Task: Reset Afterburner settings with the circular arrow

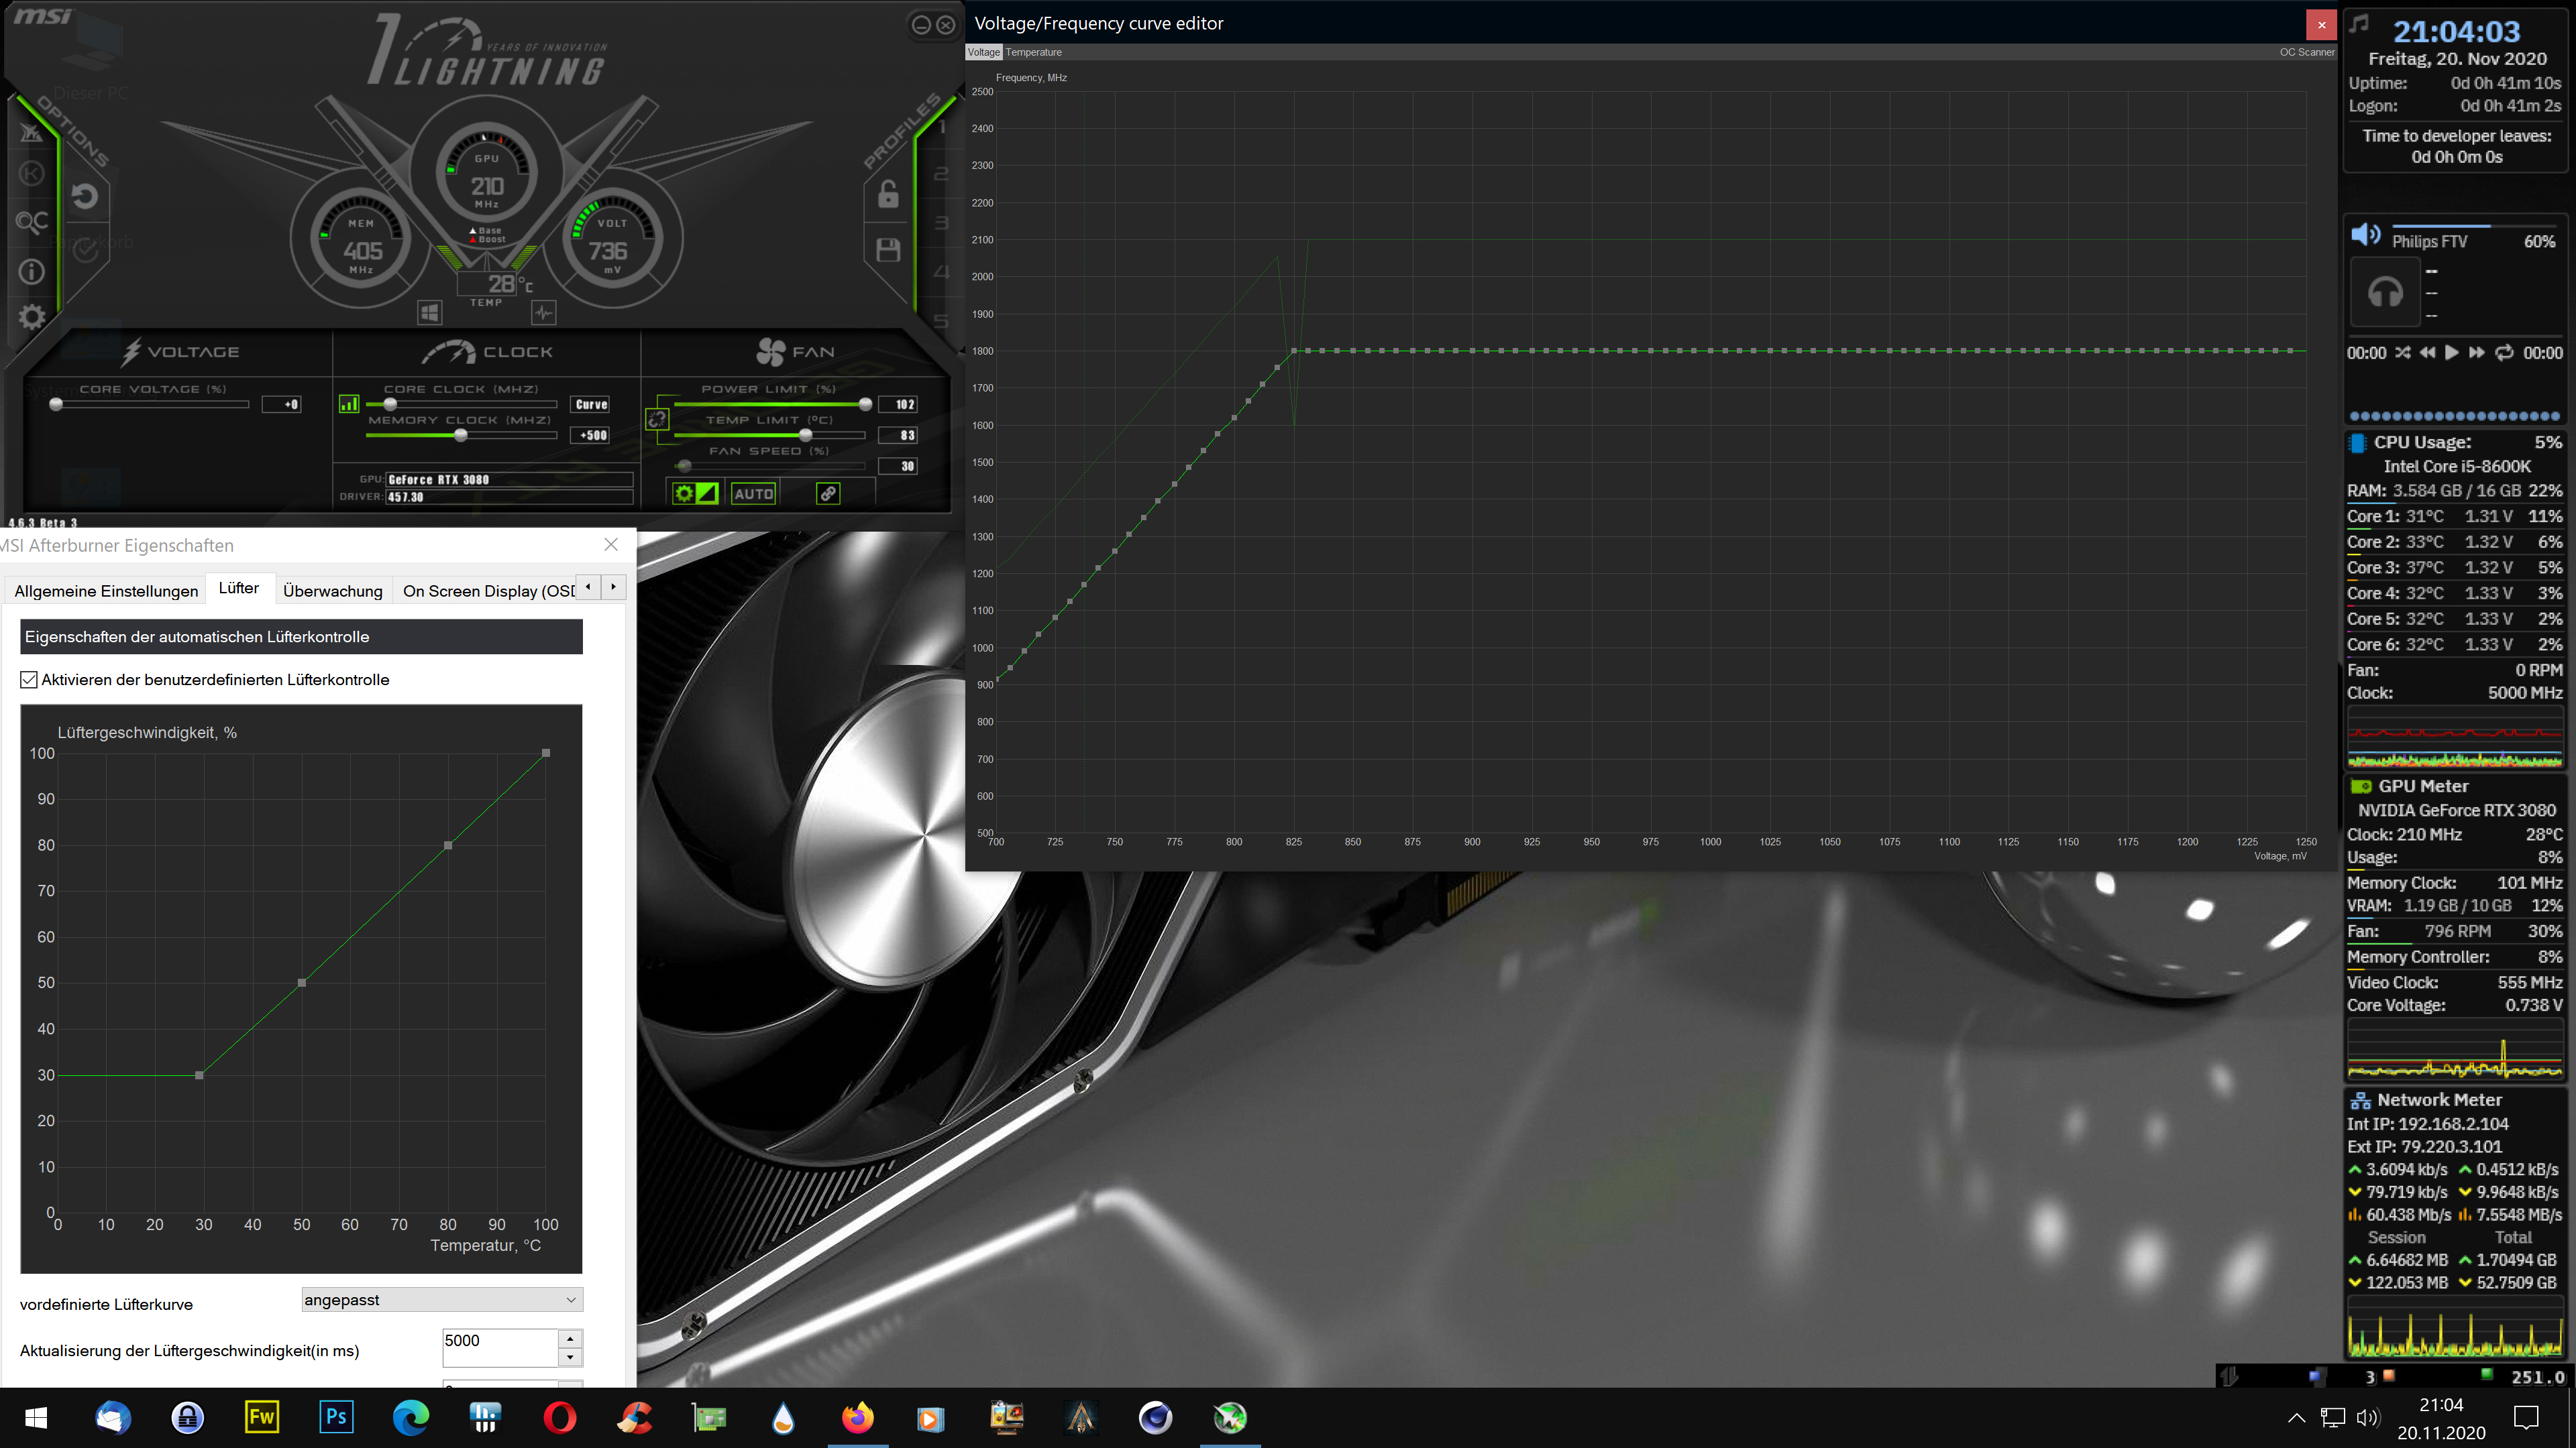Action: coord(86,196)
